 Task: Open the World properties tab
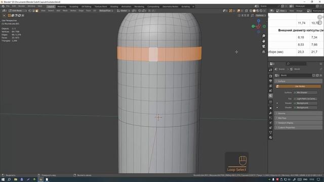(x=270, y=96)
